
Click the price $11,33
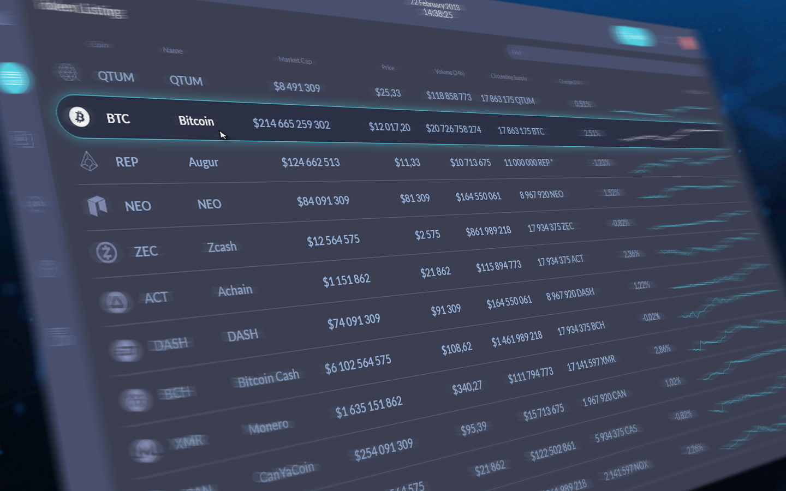pyautogui.click(x=407, y=162)
